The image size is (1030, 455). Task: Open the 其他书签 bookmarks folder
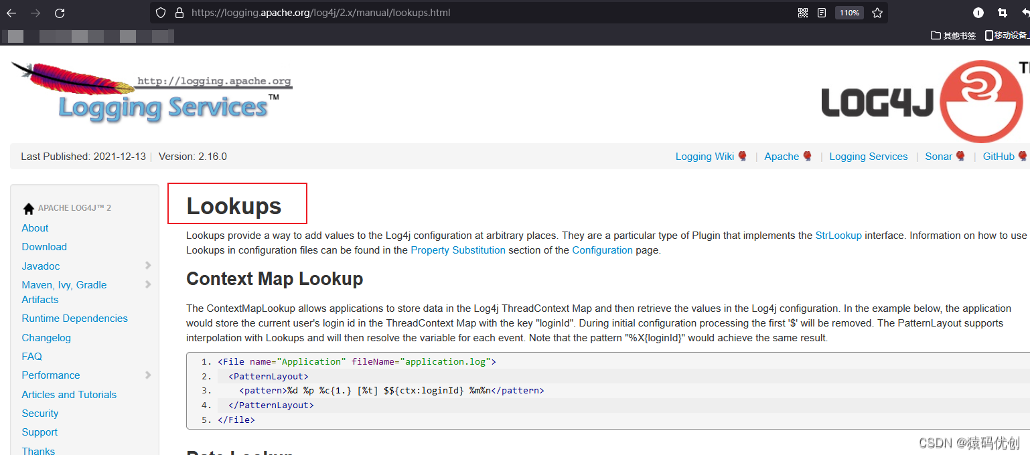(x=954, y=35)
